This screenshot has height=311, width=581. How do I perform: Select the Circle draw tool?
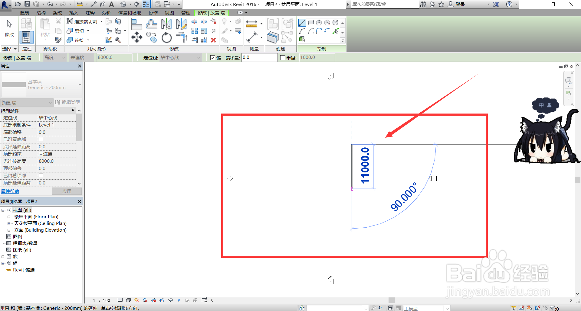pyautogui.click(x=335, y=23)
